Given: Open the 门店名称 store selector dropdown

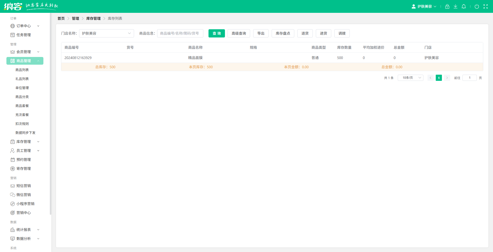Looking at the screenshot, I should tap(106, 33).
